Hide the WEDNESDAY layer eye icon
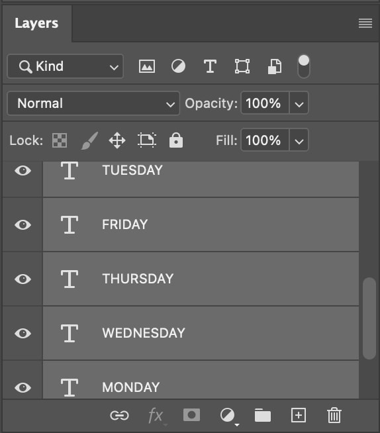 [23, 333]
